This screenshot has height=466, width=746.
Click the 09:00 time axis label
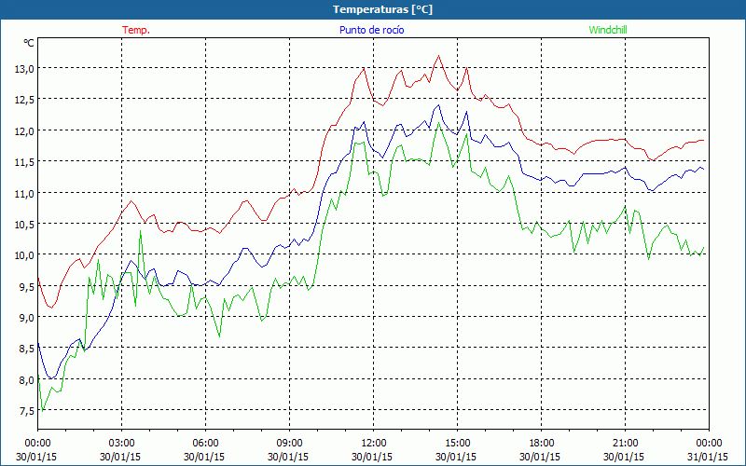(x=289, y=444)
